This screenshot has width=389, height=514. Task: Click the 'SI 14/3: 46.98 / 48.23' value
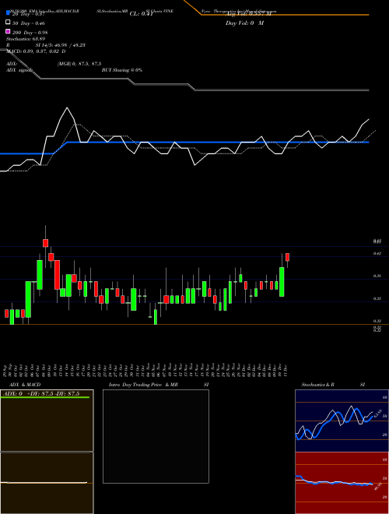click(61, 45)
